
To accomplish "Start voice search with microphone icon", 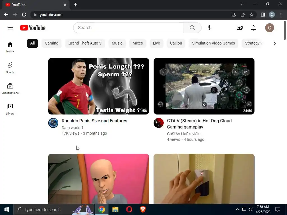I will (209, 28).
